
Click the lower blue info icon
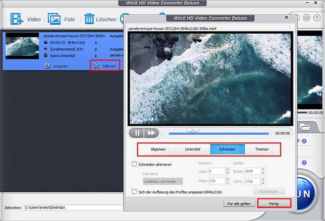[304, 162]
